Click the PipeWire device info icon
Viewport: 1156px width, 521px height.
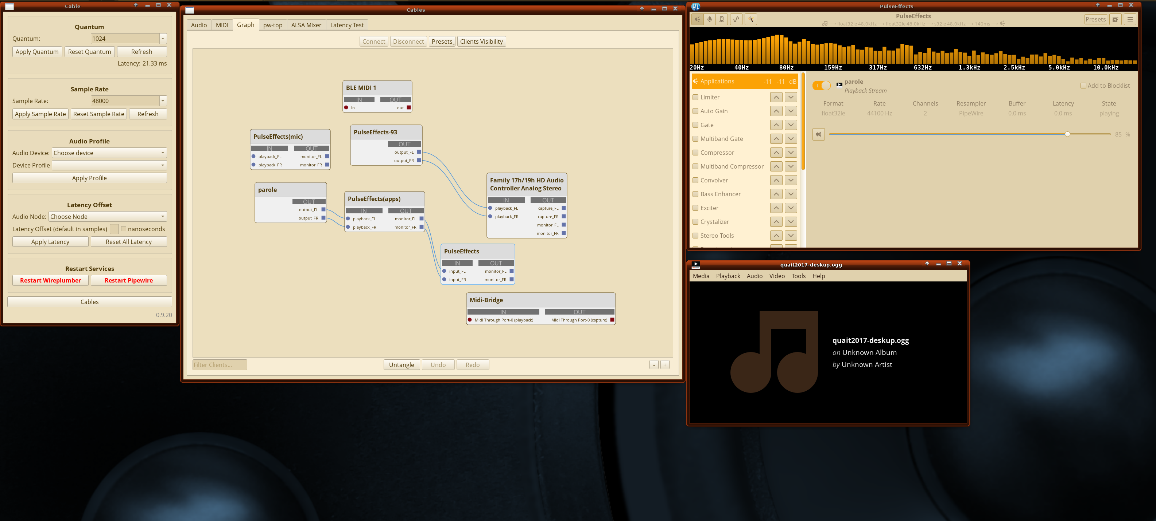pos(722,19)
